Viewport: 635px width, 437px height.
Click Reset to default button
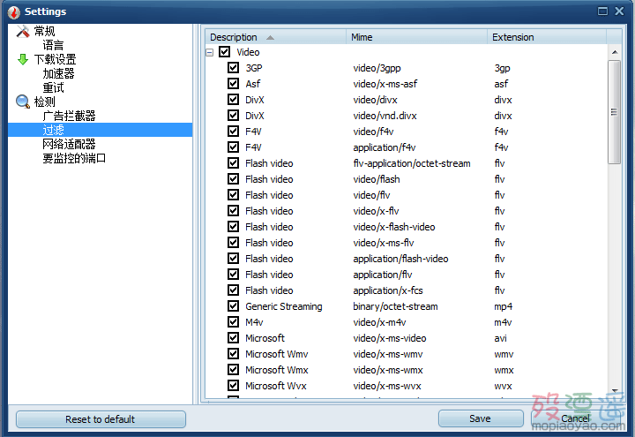tap(101, 419)
